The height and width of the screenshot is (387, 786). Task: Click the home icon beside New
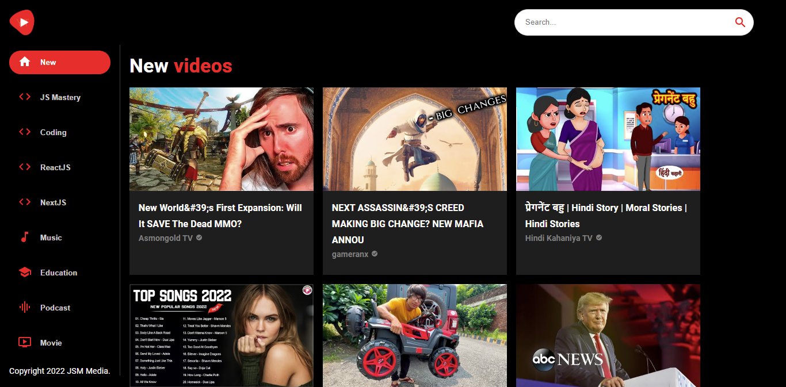pos(25,62)
